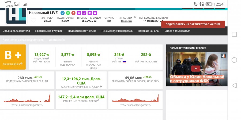Click the green eye badge icon
Viewport: 241px width, 120px height.
point(68,13)
